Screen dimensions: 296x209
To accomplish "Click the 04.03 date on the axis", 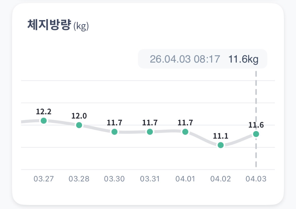I will [x=256, y=179].
